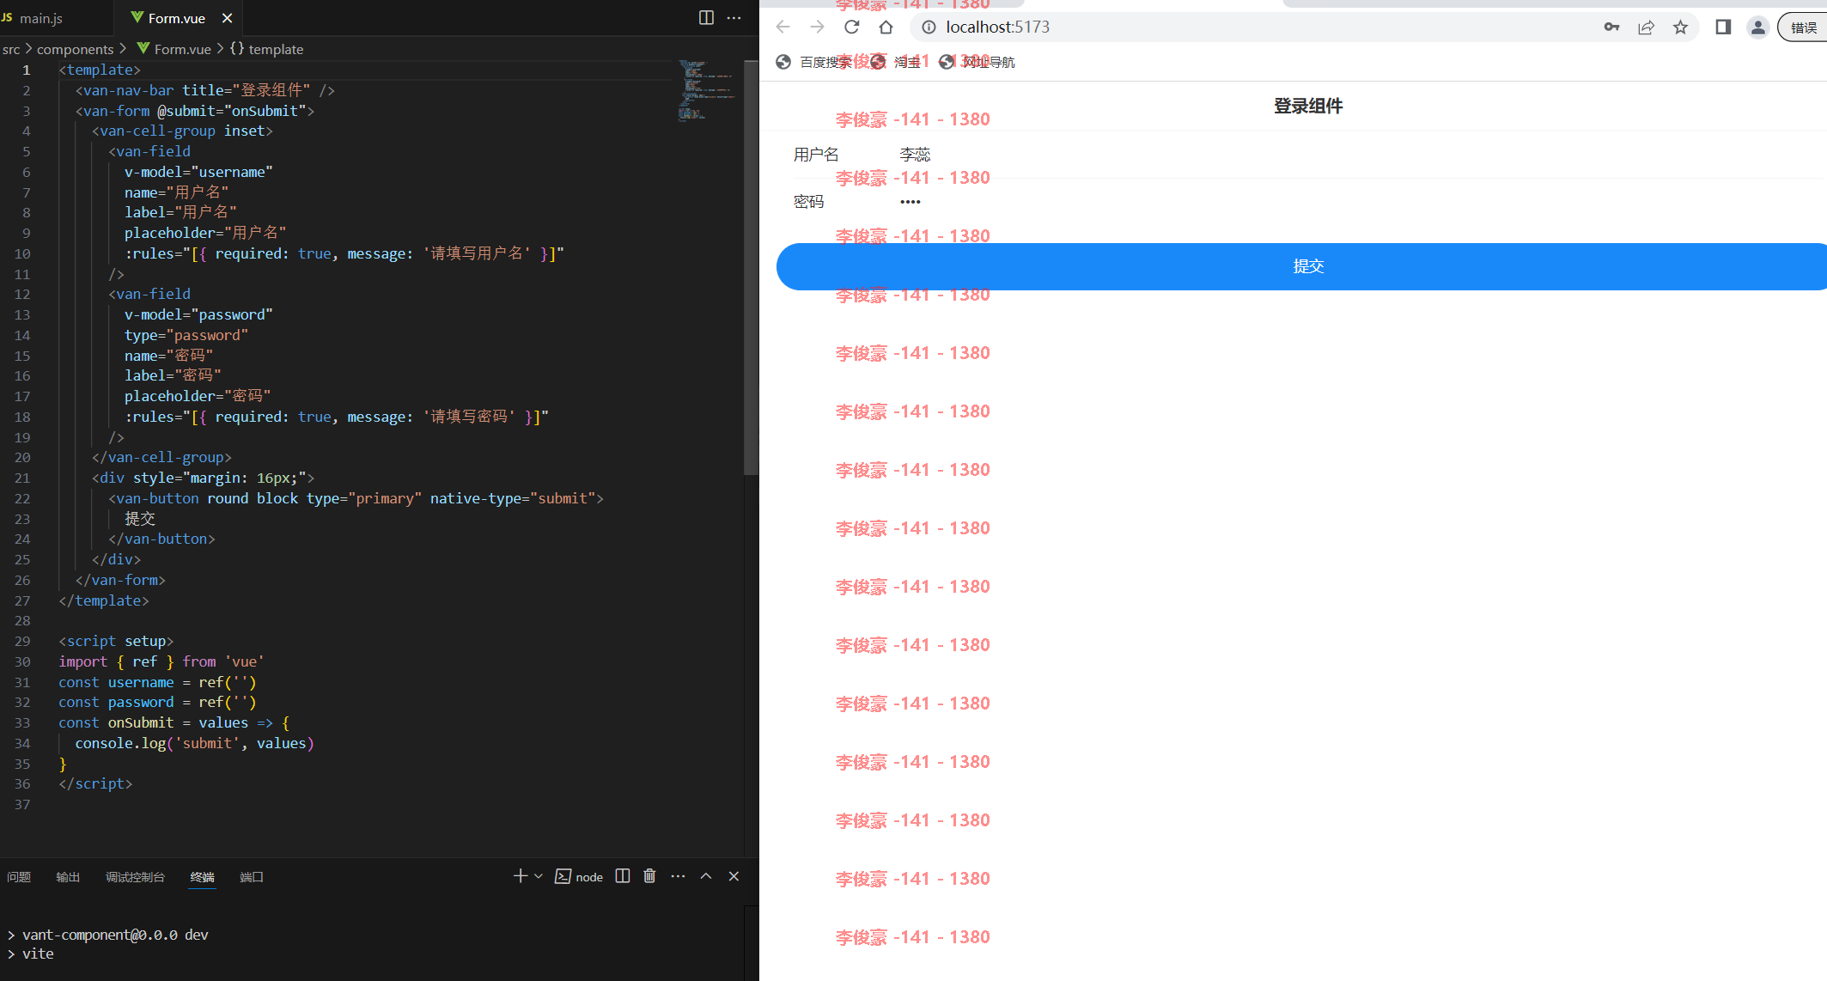Click the editor vertical scrollbar

pos(751,266)
